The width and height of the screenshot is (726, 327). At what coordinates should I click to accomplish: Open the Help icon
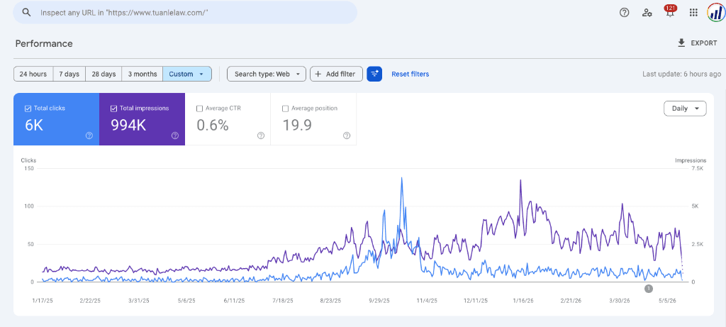[x=624, y=13]
